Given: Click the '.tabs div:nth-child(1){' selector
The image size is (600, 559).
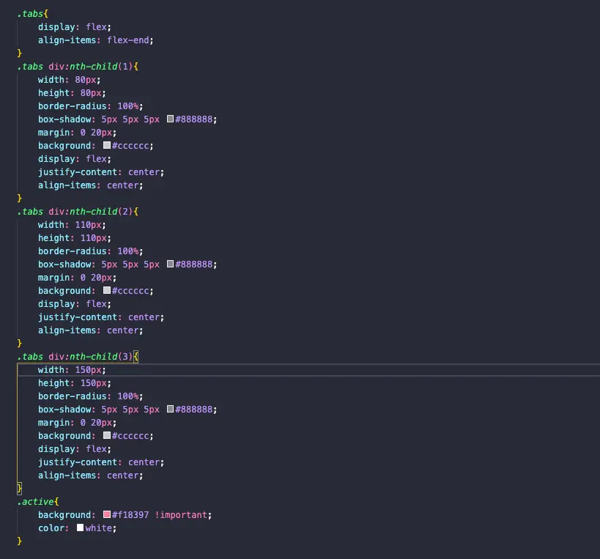Looking at the screenshot, I should (x=78, y=67).
